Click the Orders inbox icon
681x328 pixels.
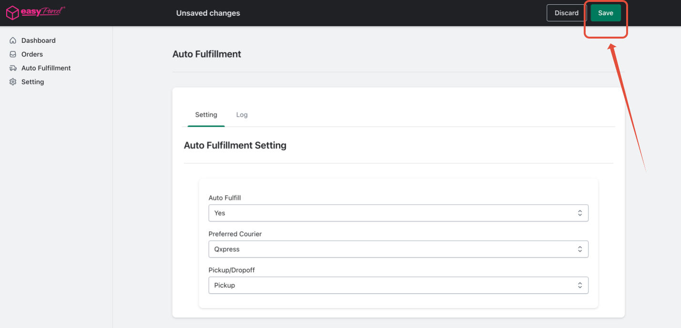(x=13, y=54)
